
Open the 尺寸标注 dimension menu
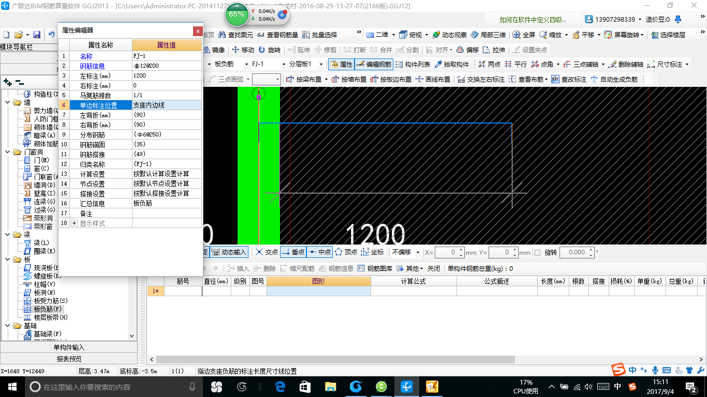click(669, 64)
